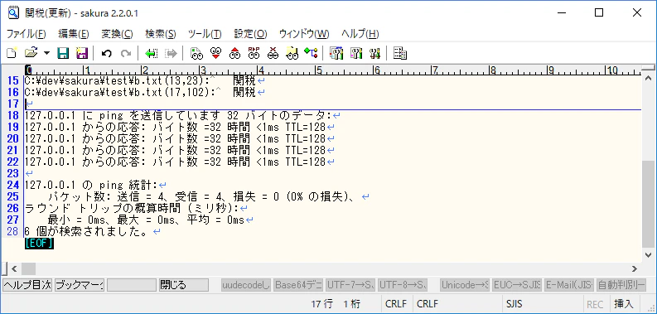Open Replace with the R▶P binoculars icon
The image size is (657, 314).
pyautogui.click(x=254, y=53)
